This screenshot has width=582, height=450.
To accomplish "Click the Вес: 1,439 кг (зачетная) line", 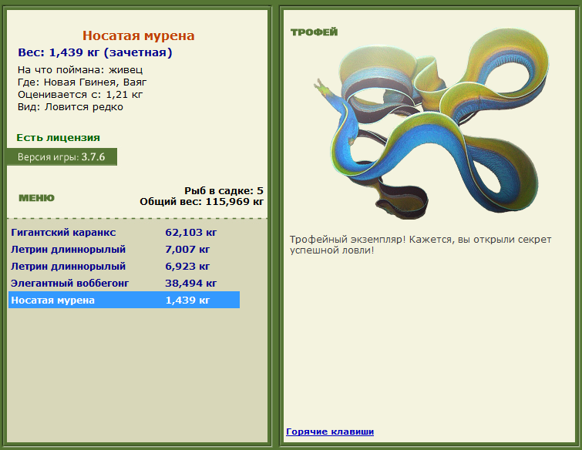I will tap(95, 52).
